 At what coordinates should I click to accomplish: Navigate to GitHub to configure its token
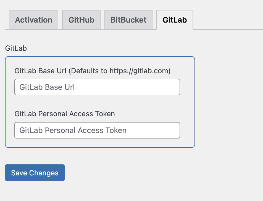[x=81, y=20]
